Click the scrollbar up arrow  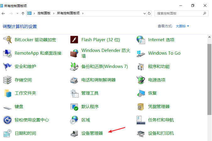pos(209,37)
